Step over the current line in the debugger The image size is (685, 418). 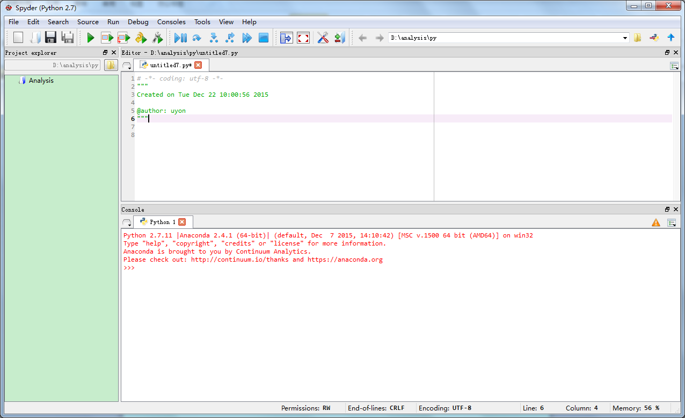[197, 38]
